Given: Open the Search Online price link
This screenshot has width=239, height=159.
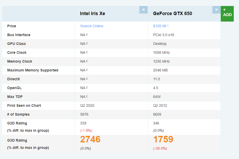Looking at the screenshot, I should [92, 26].
